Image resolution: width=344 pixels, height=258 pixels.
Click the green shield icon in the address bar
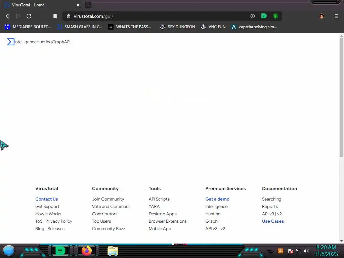(276, 16)
